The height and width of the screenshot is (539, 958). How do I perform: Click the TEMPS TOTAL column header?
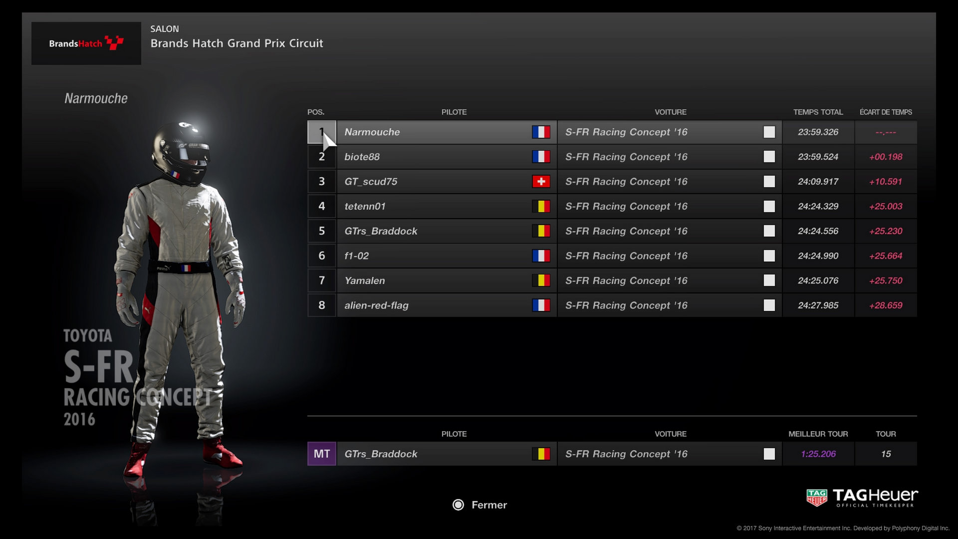[x=818, y=112]
